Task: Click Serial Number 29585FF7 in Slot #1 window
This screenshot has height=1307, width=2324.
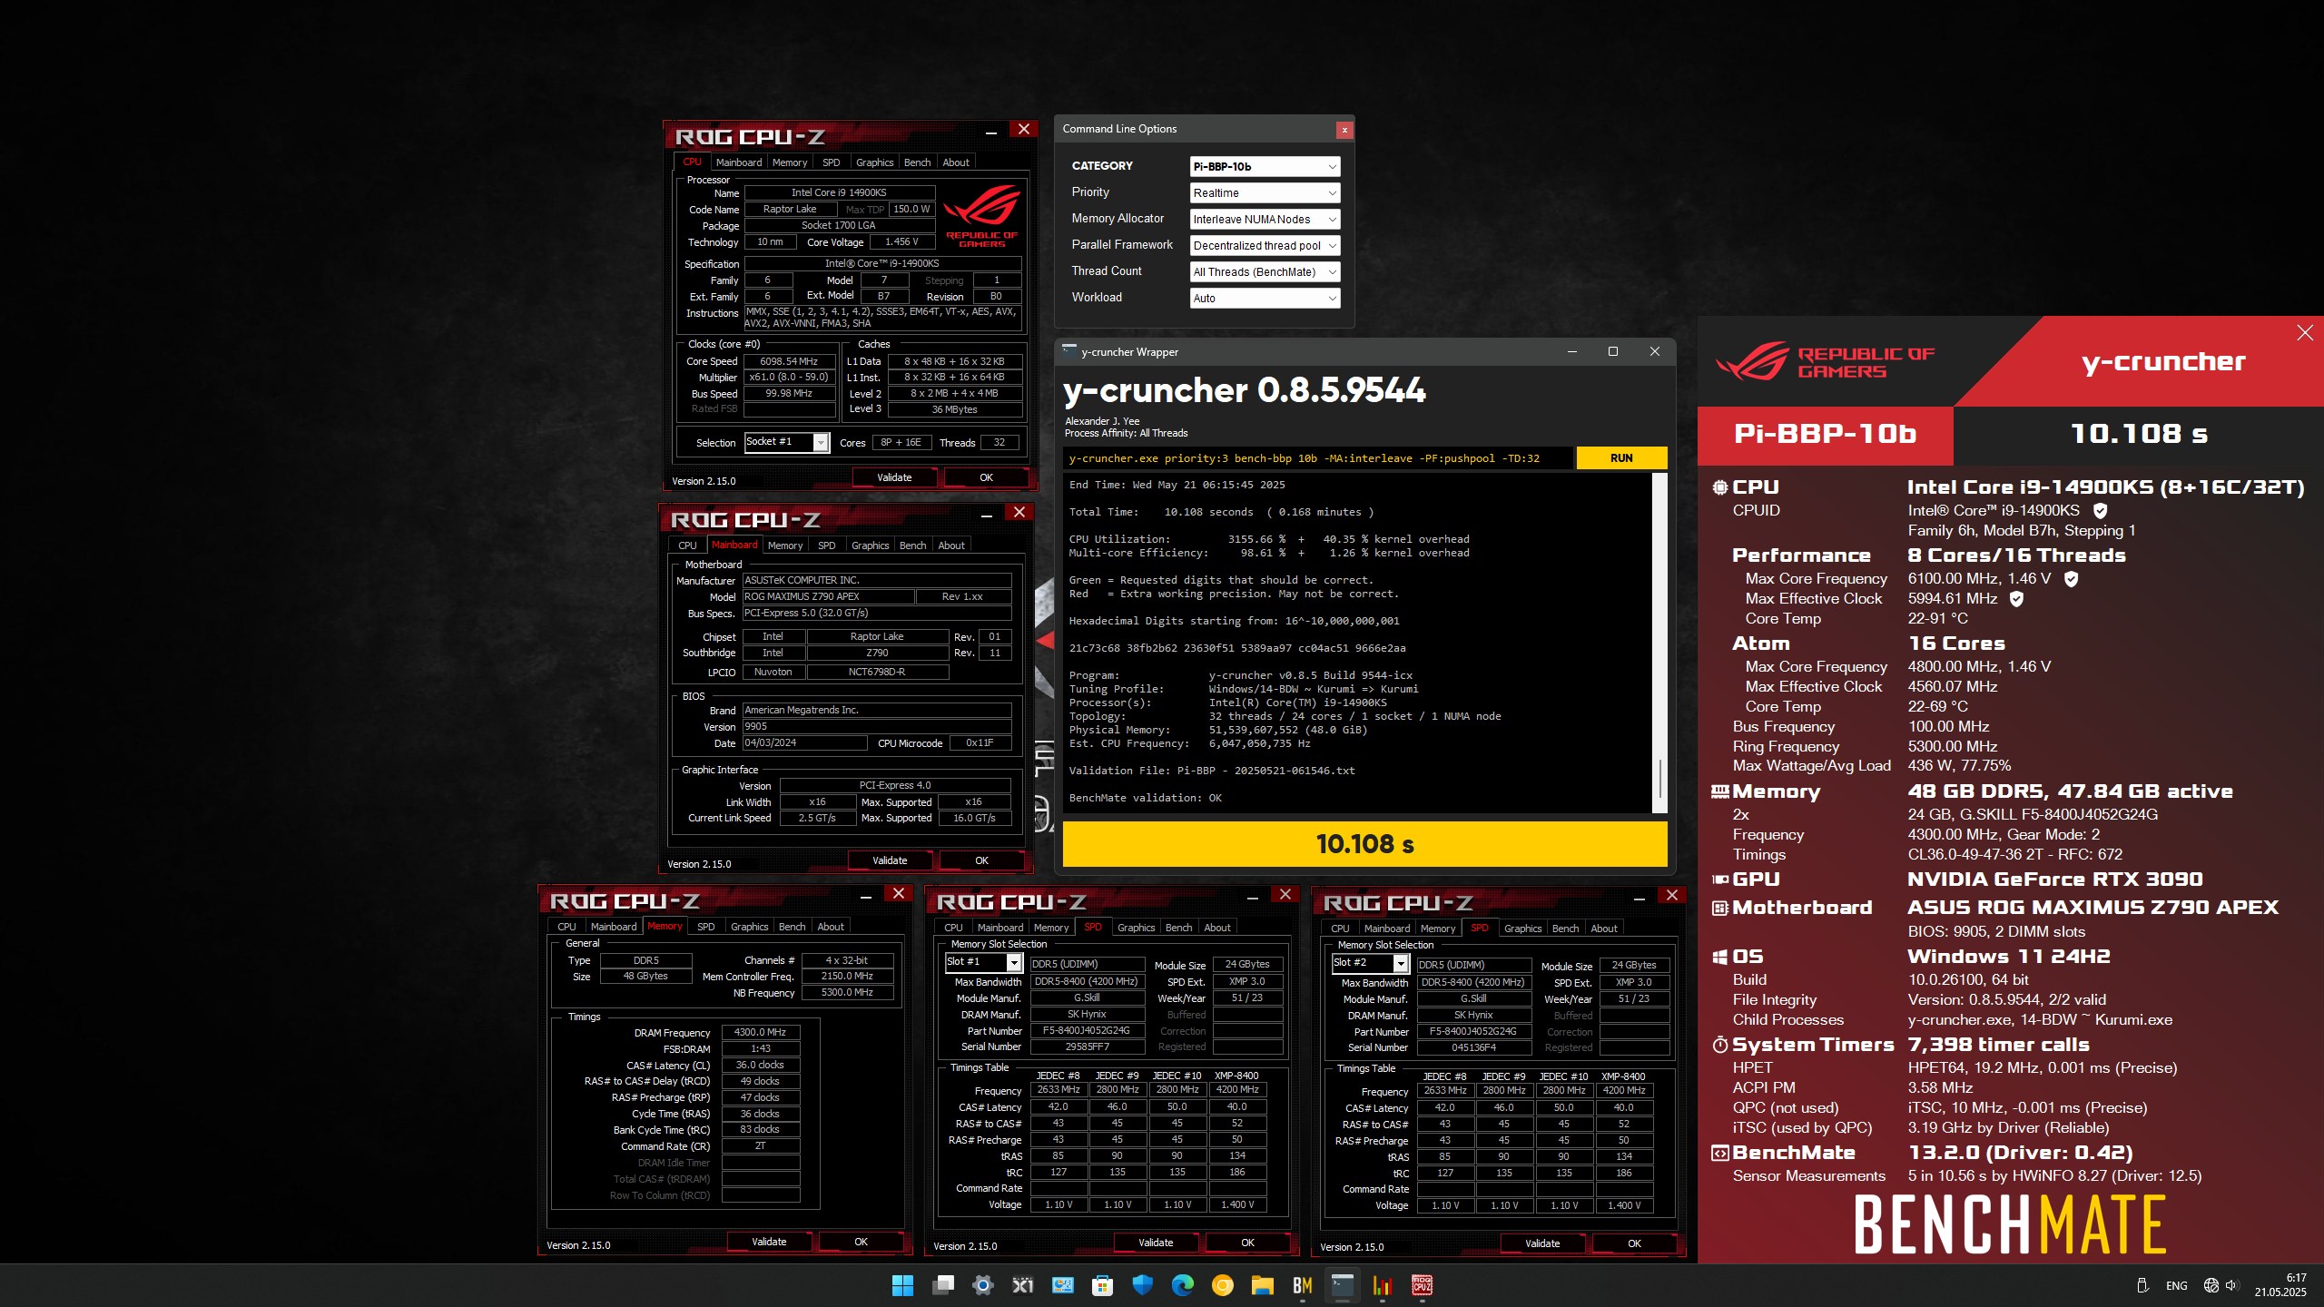Action: click(x=1087, y=1047)
